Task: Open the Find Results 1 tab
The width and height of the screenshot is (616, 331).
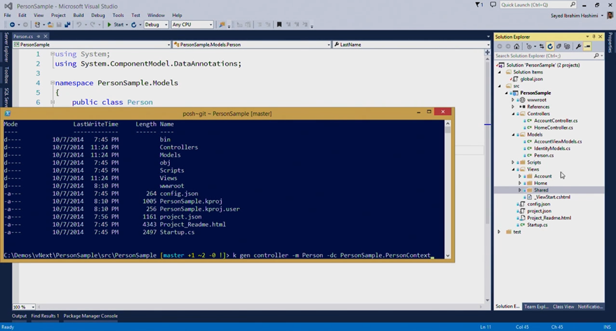Action: coord(45,316)
